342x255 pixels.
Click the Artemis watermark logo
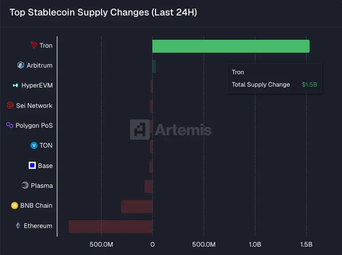171,129
